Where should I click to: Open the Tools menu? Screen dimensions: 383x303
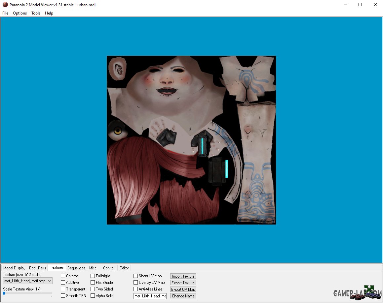click(36, 13)
